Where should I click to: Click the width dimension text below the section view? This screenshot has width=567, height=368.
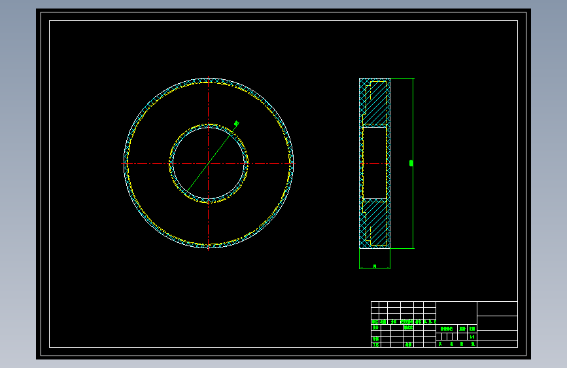[x=375, y=267]
